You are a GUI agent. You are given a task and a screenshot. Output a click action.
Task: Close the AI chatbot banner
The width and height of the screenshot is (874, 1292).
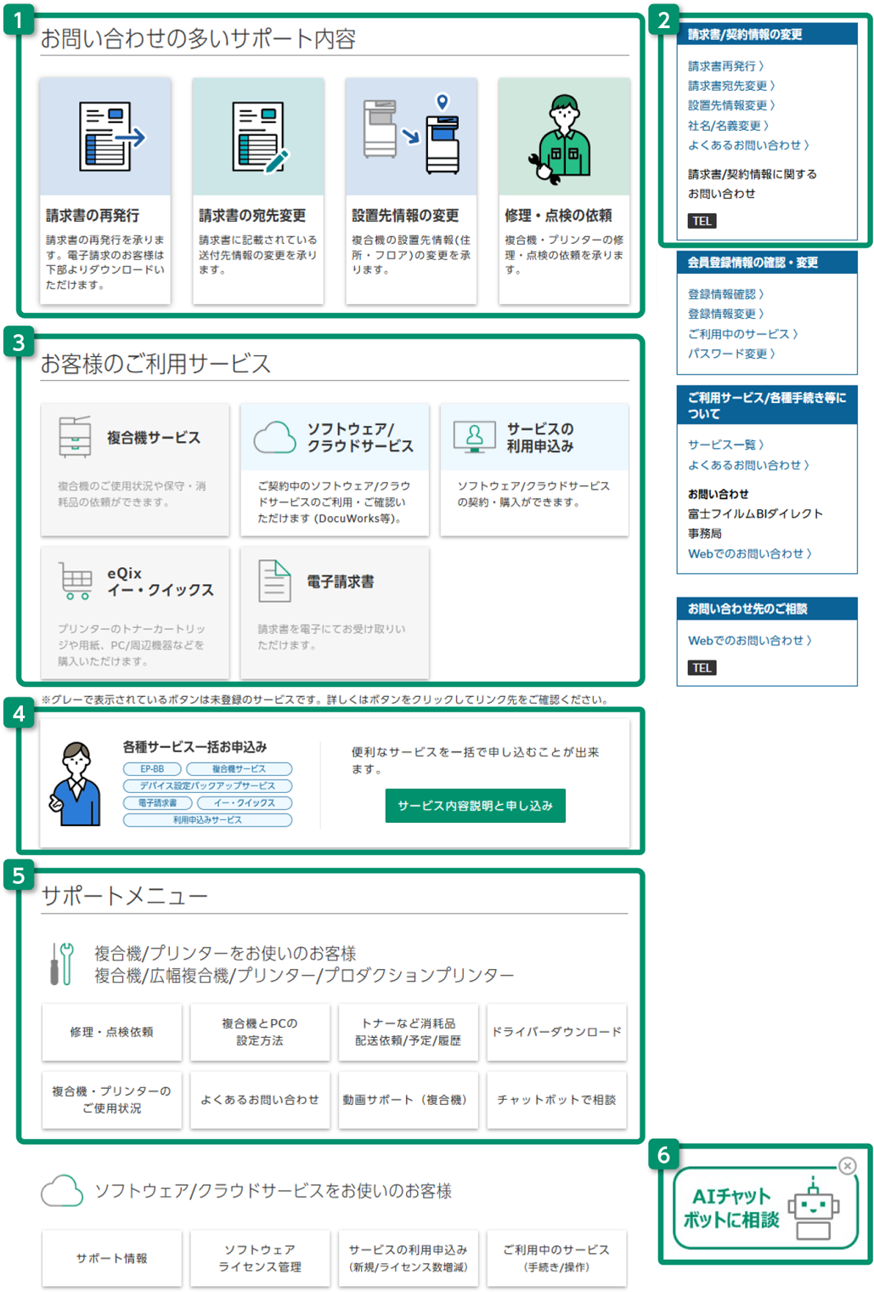(x=847, y=1165)
